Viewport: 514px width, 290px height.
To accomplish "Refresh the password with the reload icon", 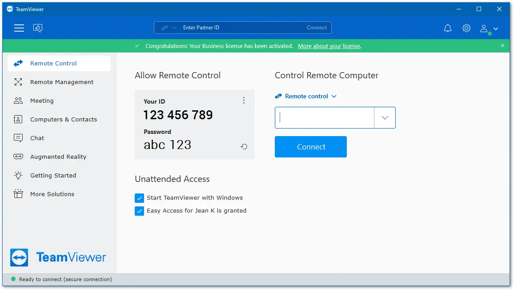I will (244, 147).
